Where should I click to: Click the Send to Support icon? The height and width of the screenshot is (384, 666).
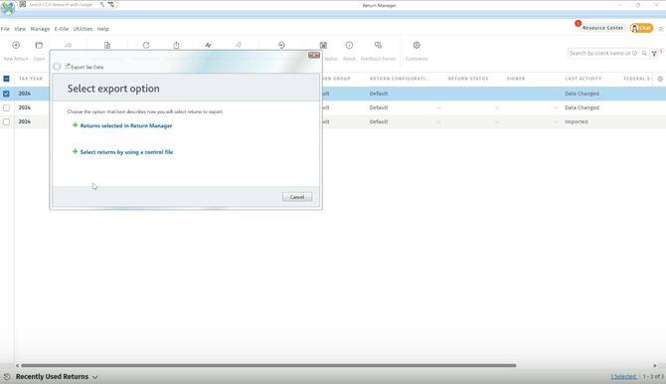[281, 45]
